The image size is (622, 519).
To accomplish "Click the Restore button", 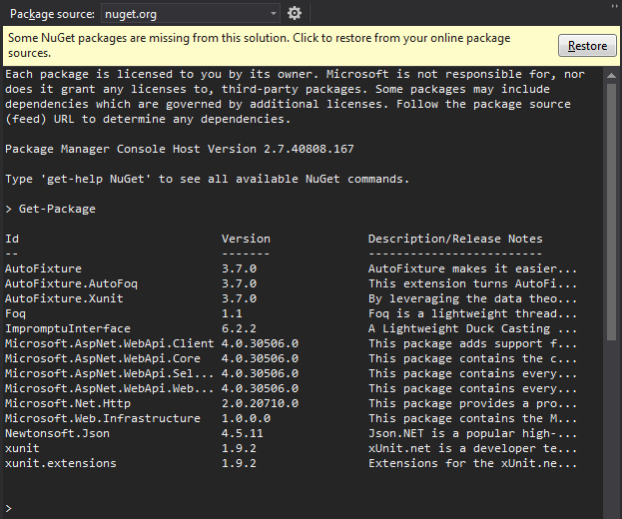I will (587, 46).
